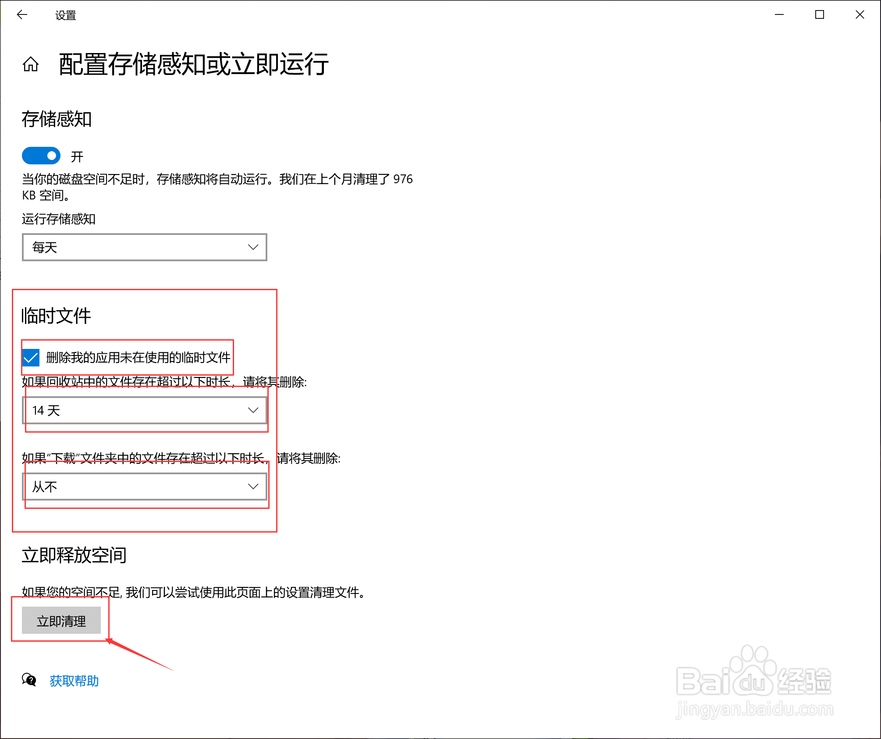Close the Settings window
The height and width of the screenshot is (739, 881).
coord(860,14)
